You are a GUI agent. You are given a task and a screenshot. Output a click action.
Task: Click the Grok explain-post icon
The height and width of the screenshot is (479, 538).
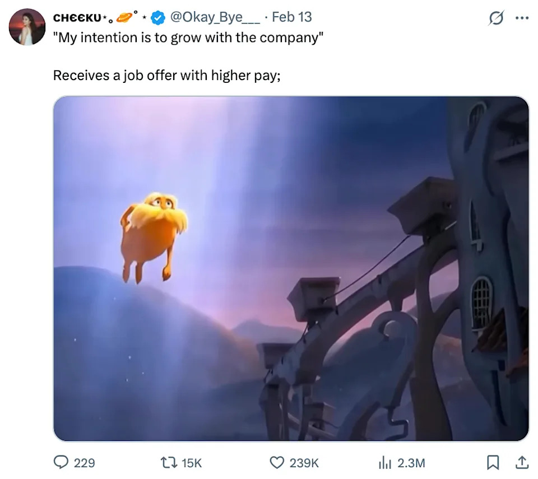(496, 17)
